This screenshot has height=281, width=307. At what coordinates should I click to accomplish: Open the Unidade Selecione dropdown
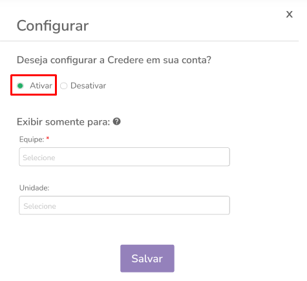[x=124, y=205]
